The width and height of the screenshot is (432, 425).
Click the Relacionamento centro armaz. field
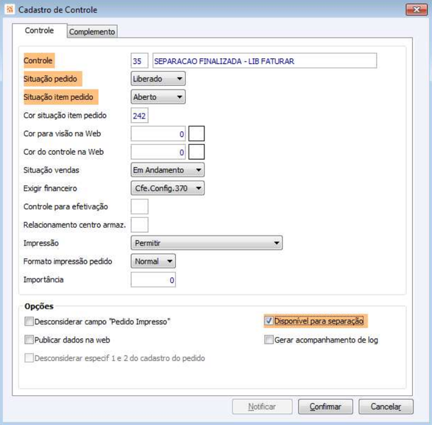[x=140, y=225]
